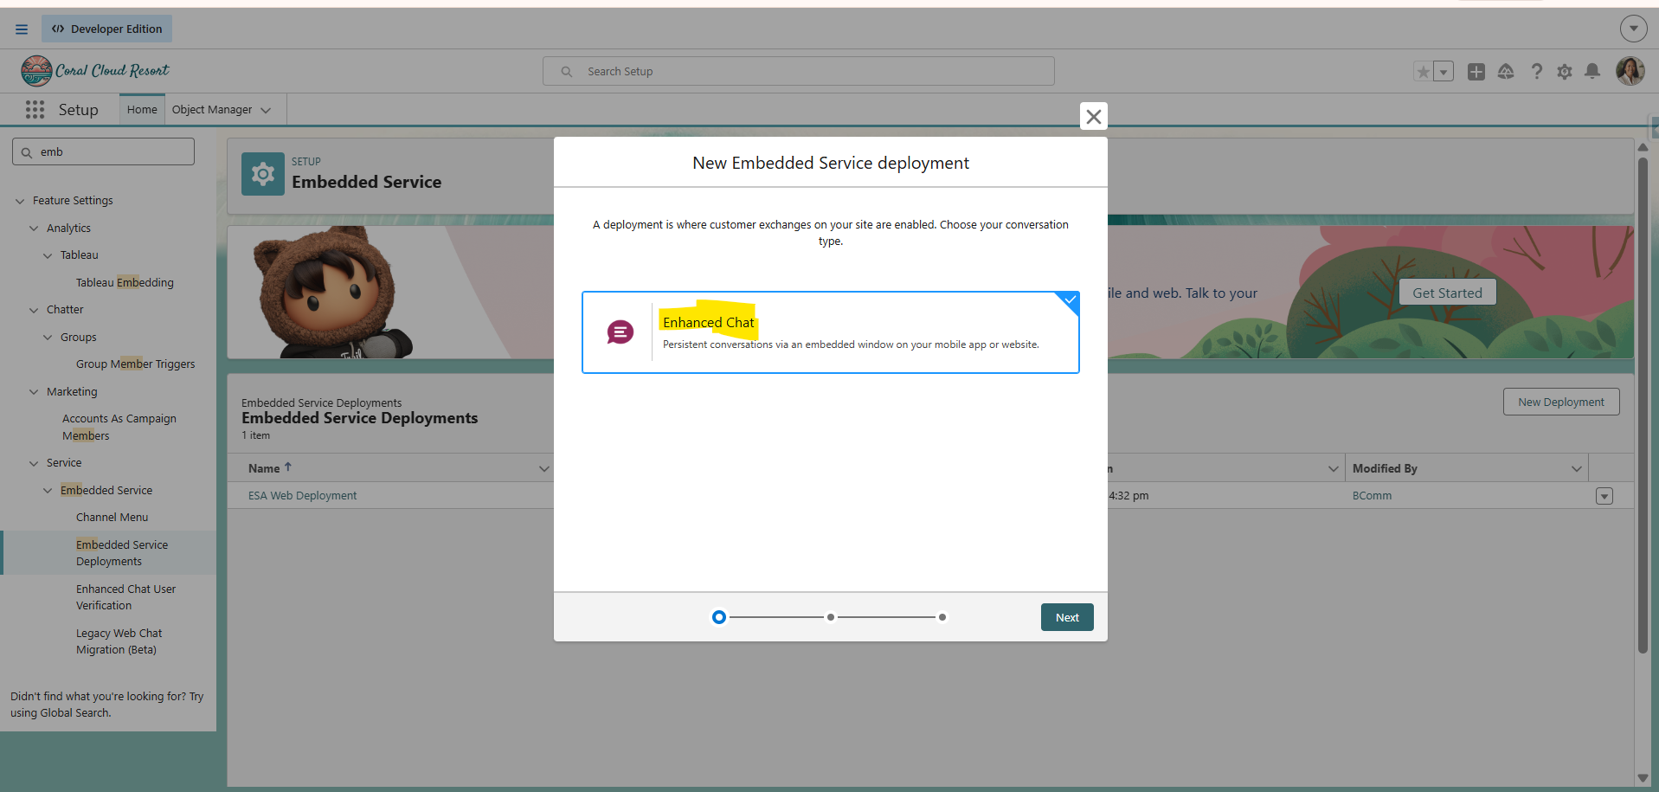This screenshot has width=1659, height=792.
Task: Click the page vertical scrollbar
Action: pyautogui.click(x=1643, y=405)
